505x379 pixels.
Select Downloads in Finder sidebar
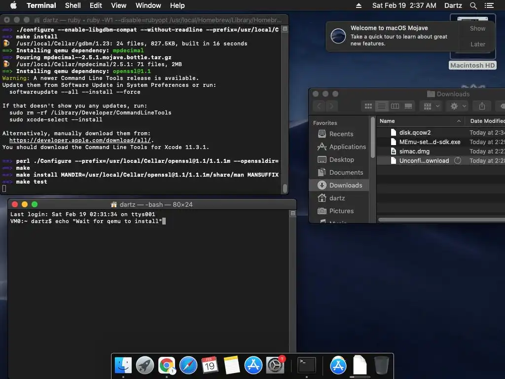click(x=339, y=186)
